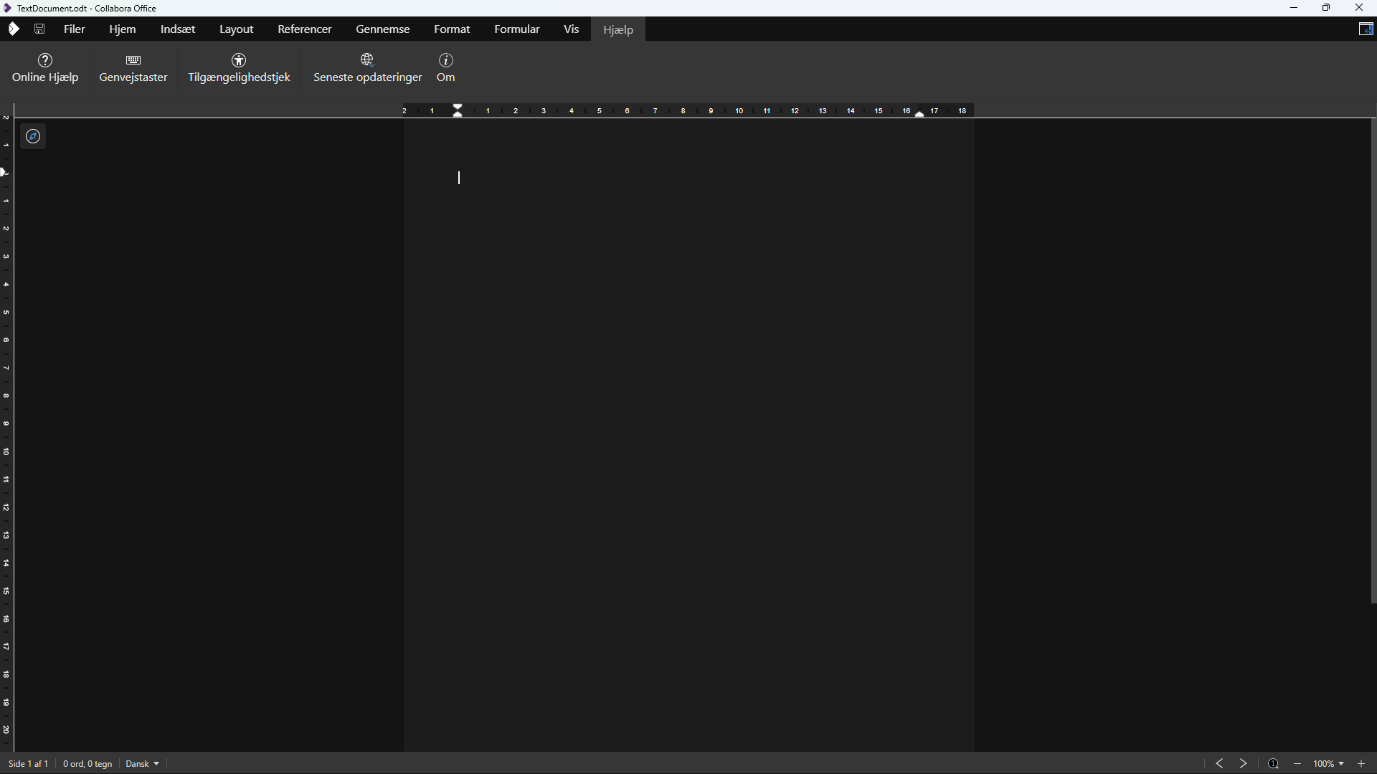Click the navigation compass icon in the margin

pos(33,135)
